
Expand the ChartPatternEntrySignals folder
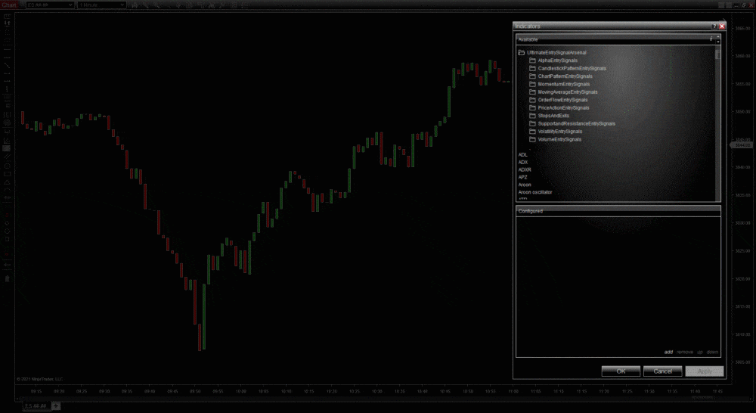point(565,76)
